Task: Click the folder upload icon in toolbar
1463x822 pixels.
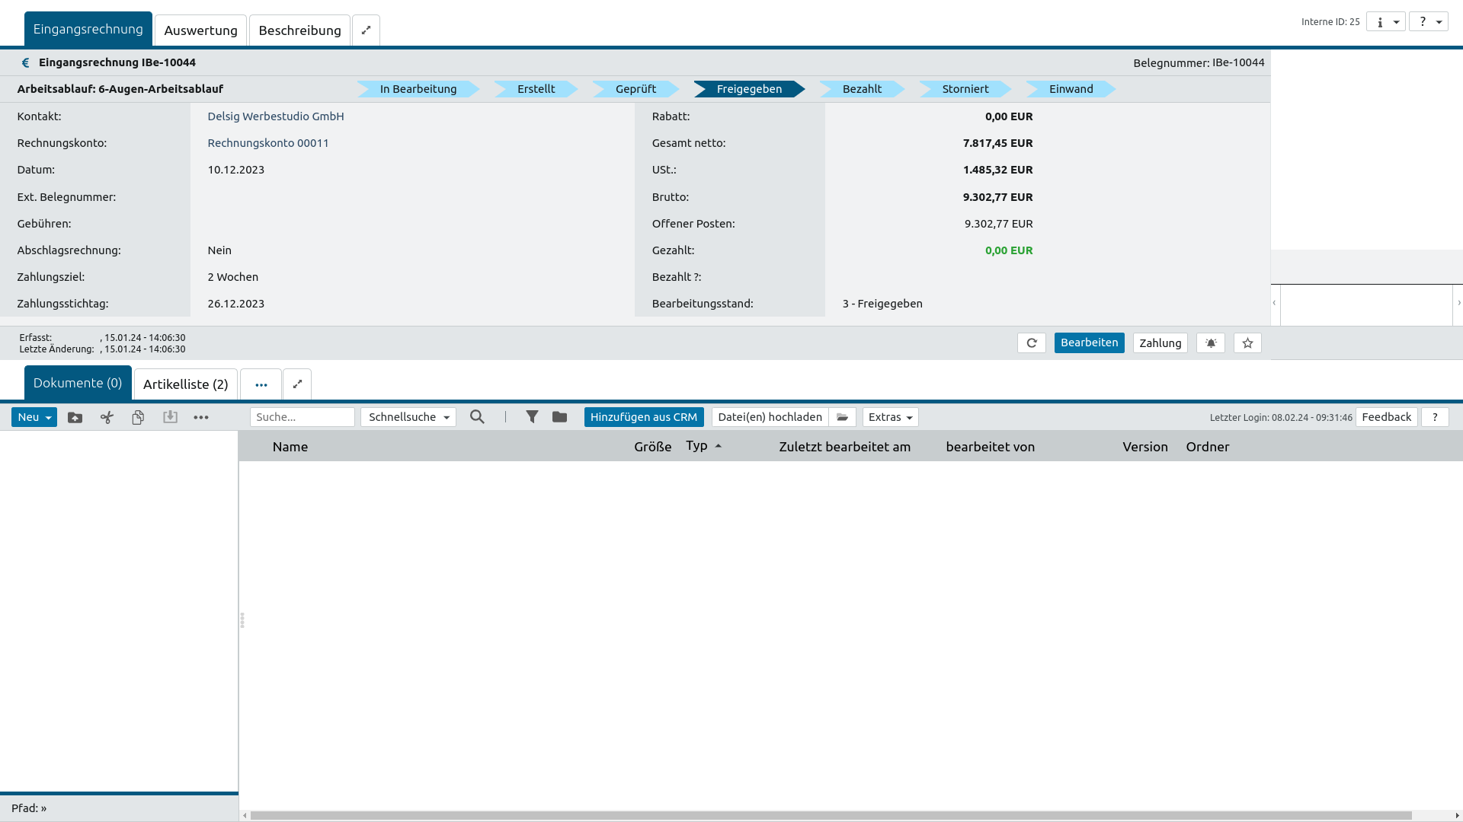Action: (75, 417)
